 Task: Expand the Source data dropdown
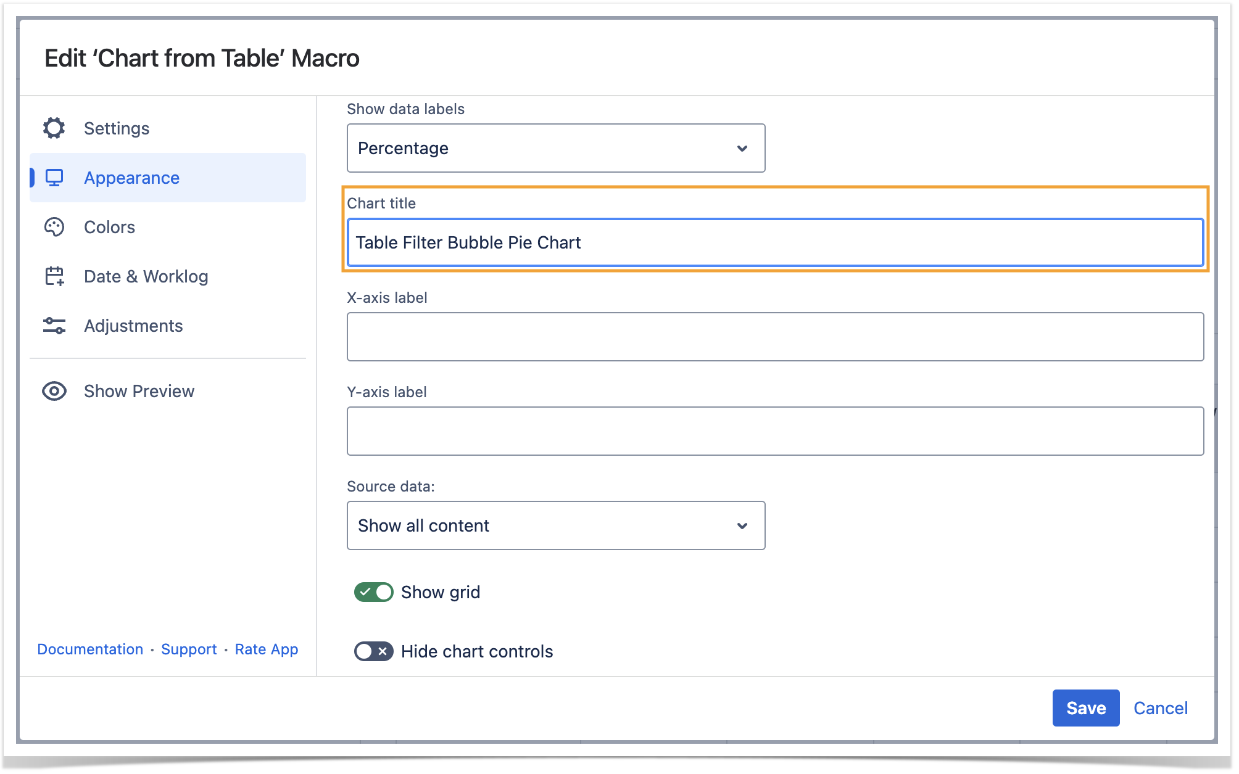[555, 525]
